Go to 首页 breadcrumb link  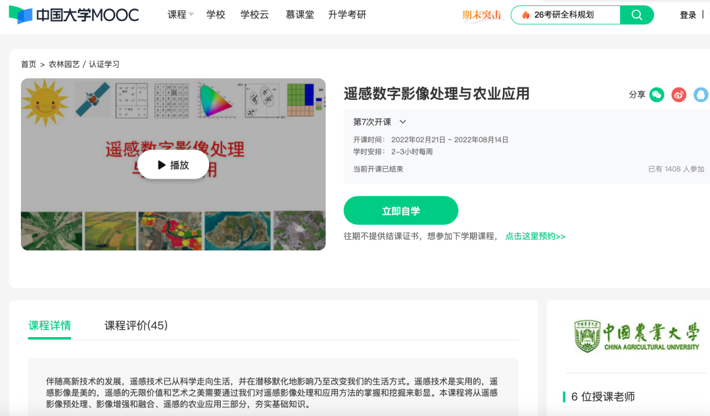tap(28, 64)
